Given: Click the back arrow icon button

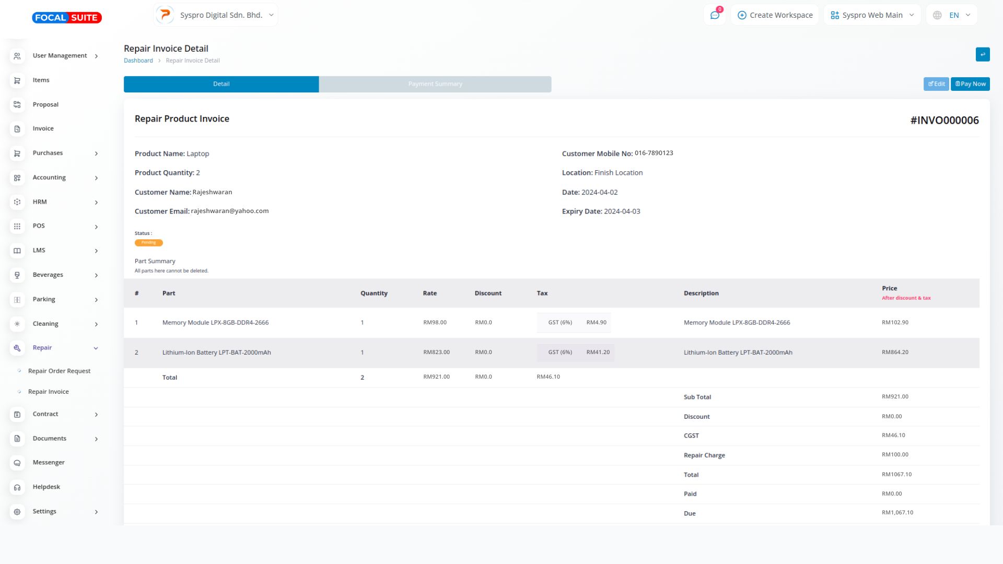Looking at the screenshot, I should (982, 54).
